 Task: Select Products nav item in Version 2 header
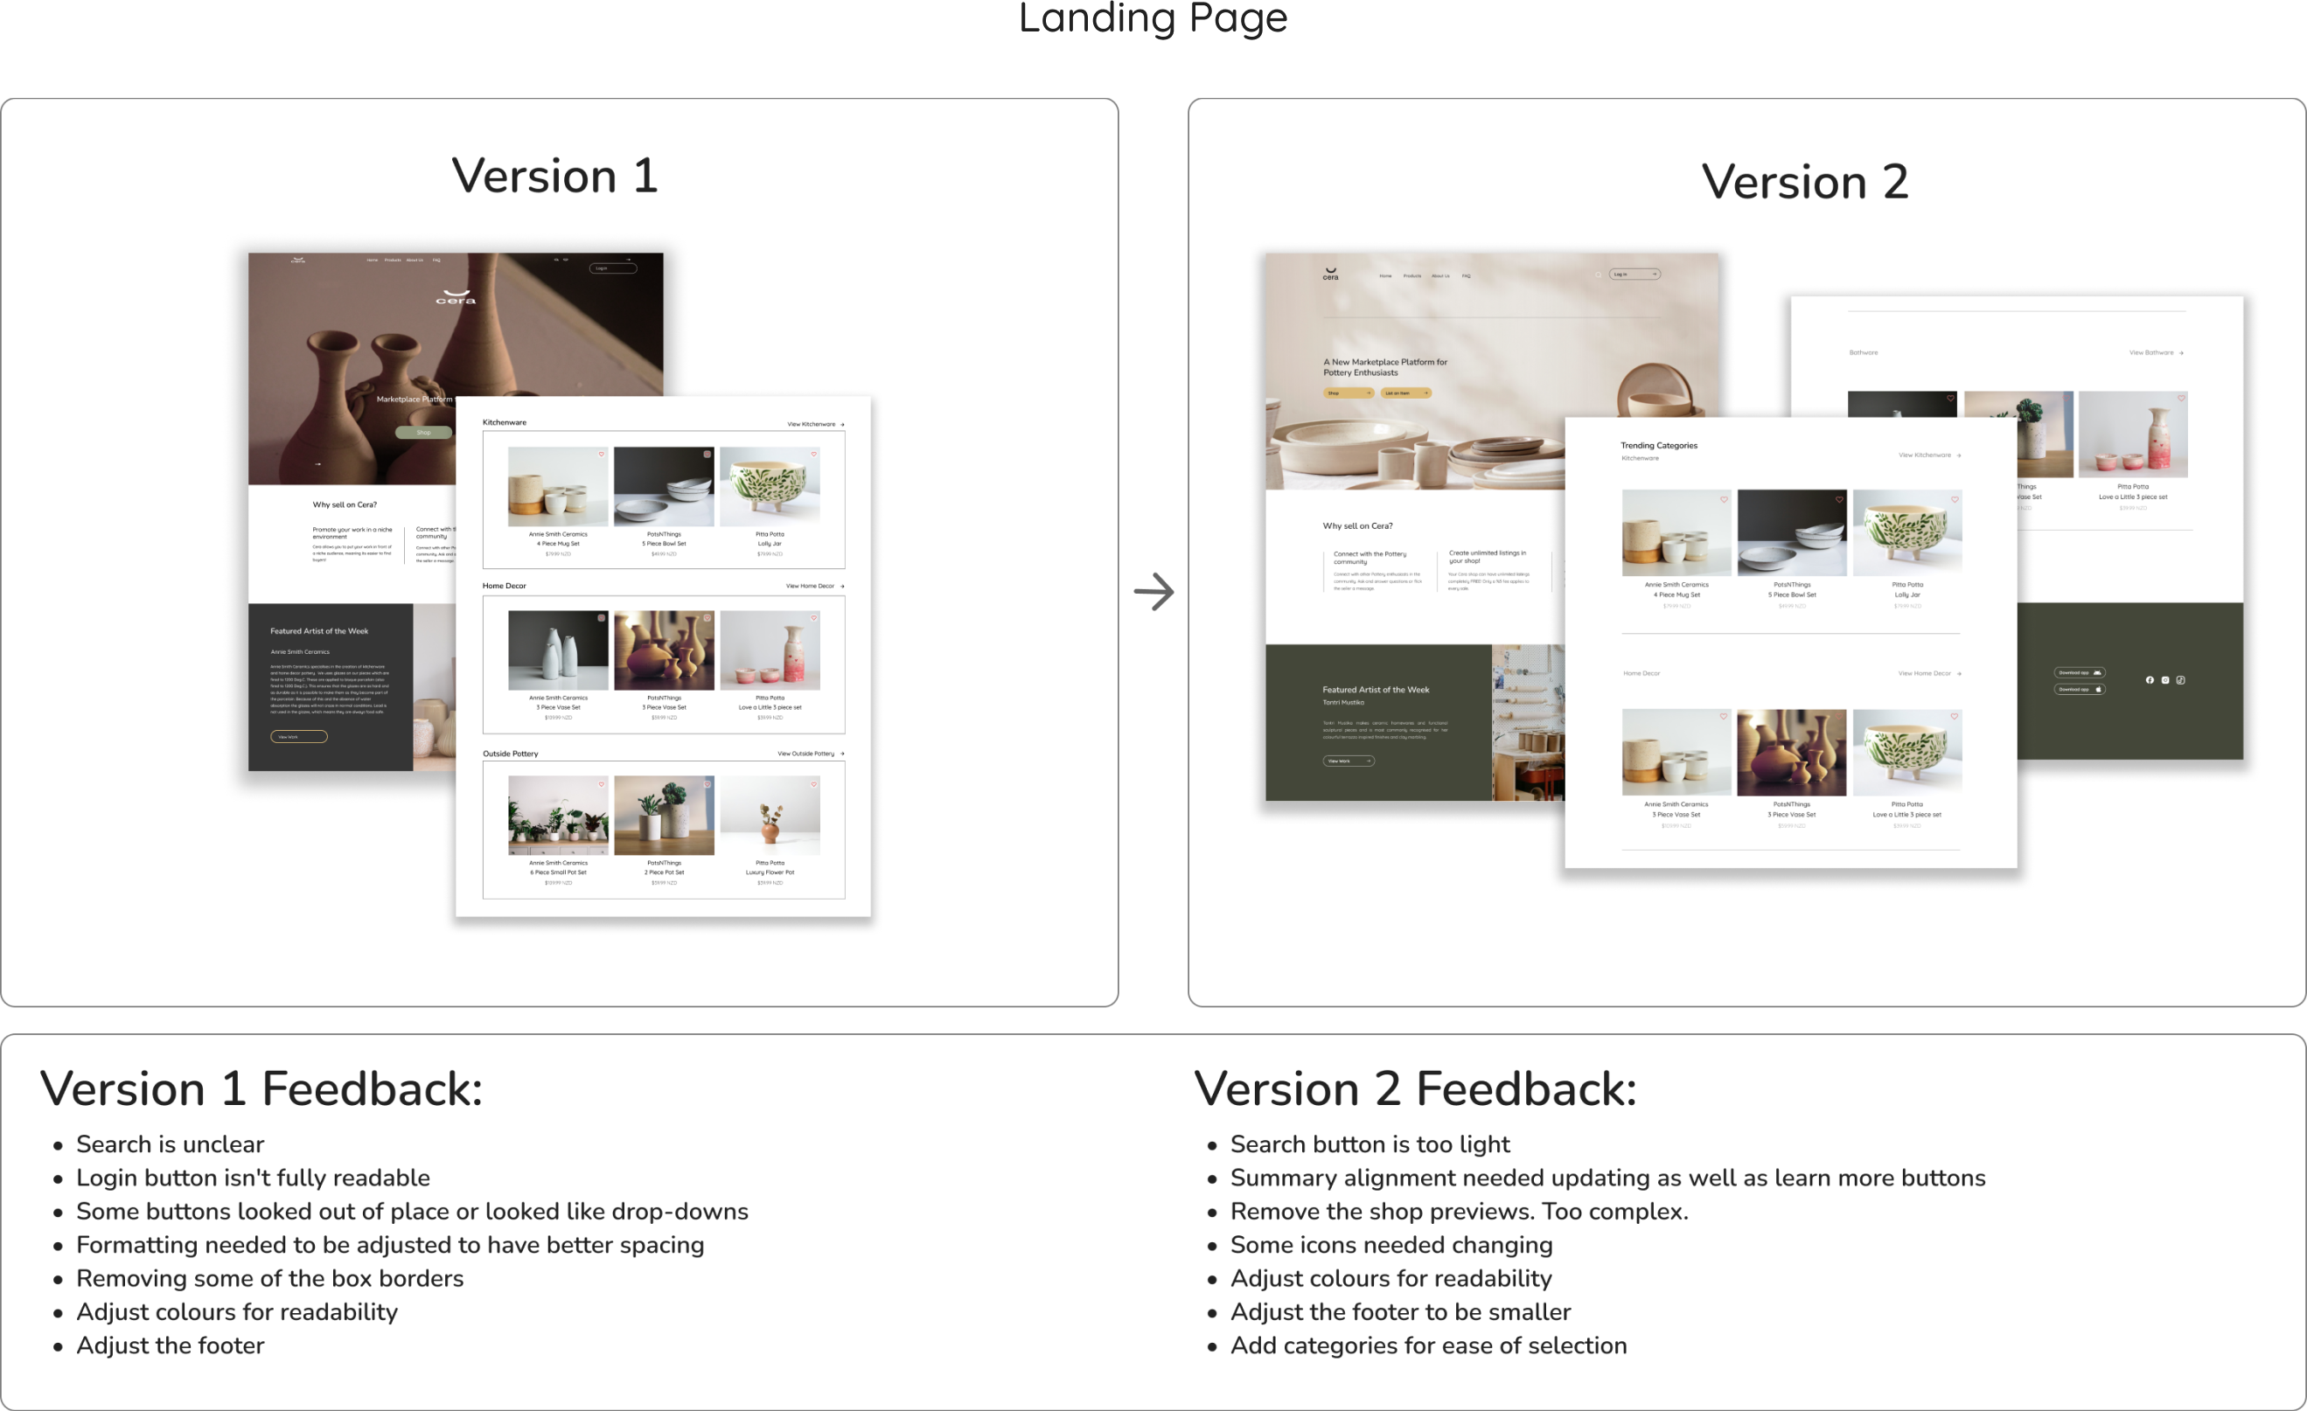[1411, 276]
